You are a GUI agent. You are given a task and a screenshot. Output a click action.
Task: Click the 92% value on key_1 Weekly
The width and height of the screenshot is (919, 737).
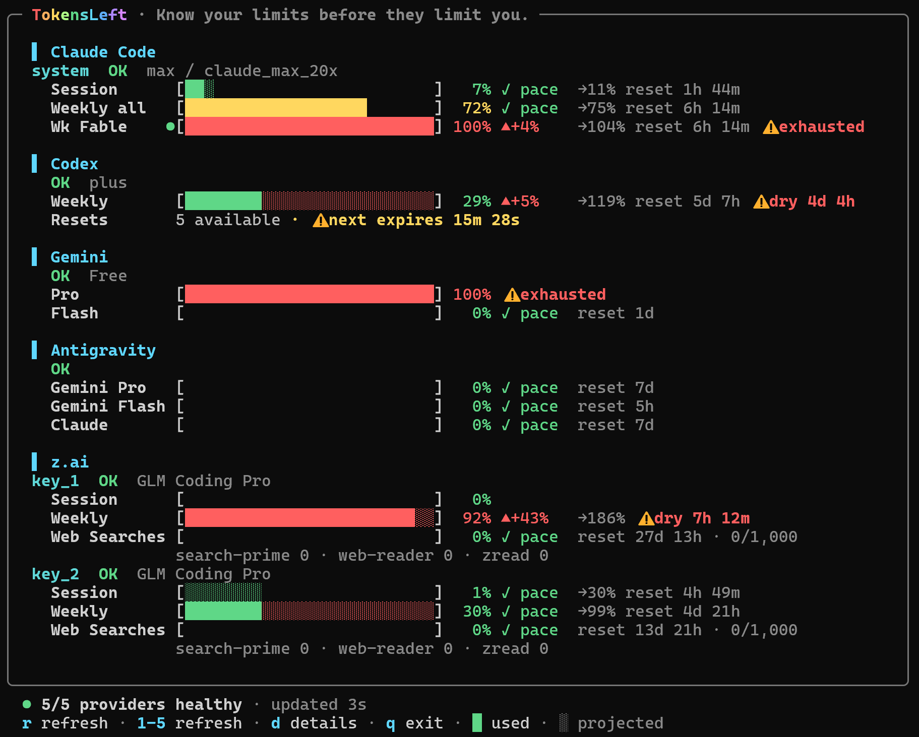pos(477,518)
